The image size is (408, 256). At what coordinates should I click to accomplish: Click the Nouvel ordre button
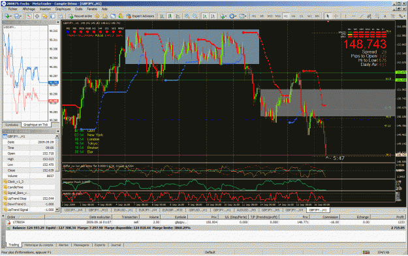80,16
